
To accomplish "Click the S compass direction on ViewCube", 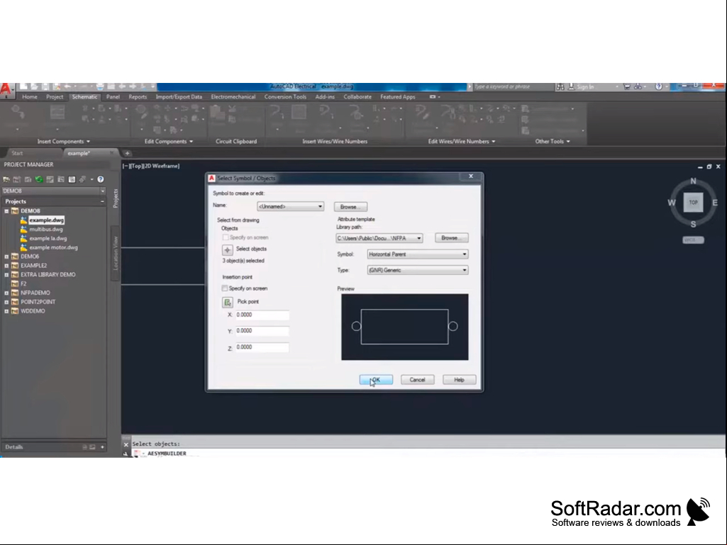I will 693,224.
